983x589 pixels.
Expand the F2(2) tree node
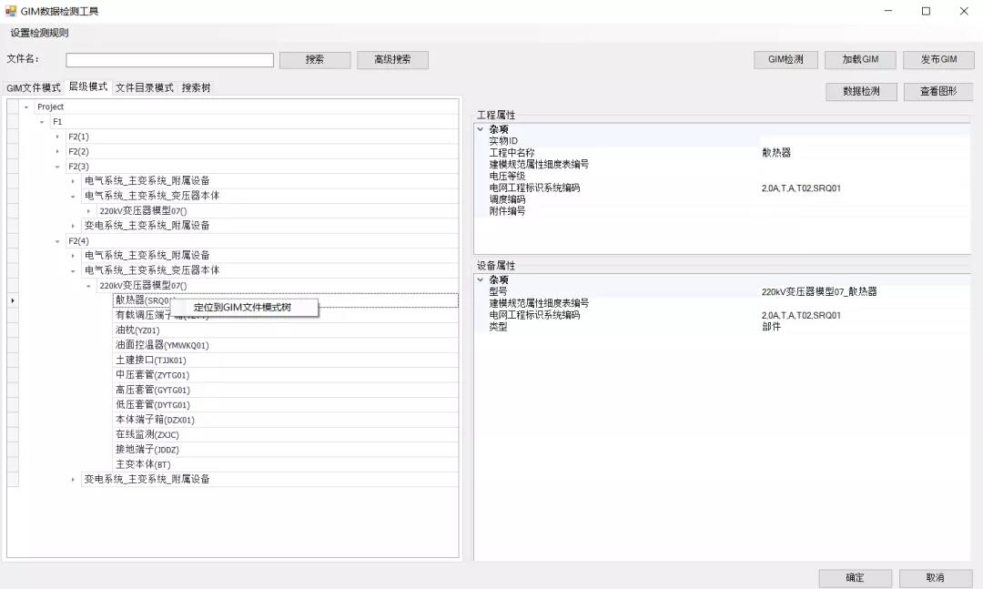[x=57, y=152]
